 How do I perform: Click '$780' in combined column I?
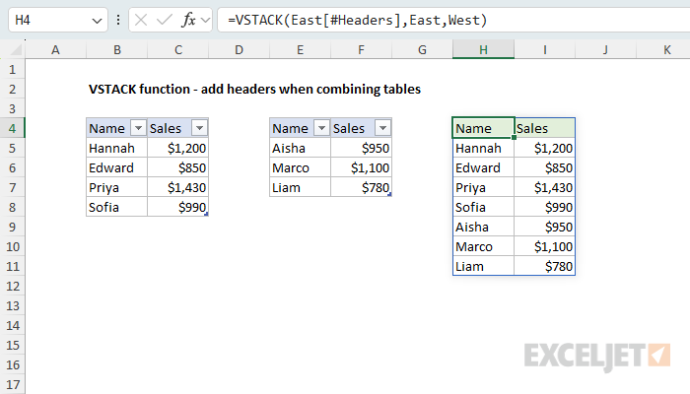click(545, 266)
